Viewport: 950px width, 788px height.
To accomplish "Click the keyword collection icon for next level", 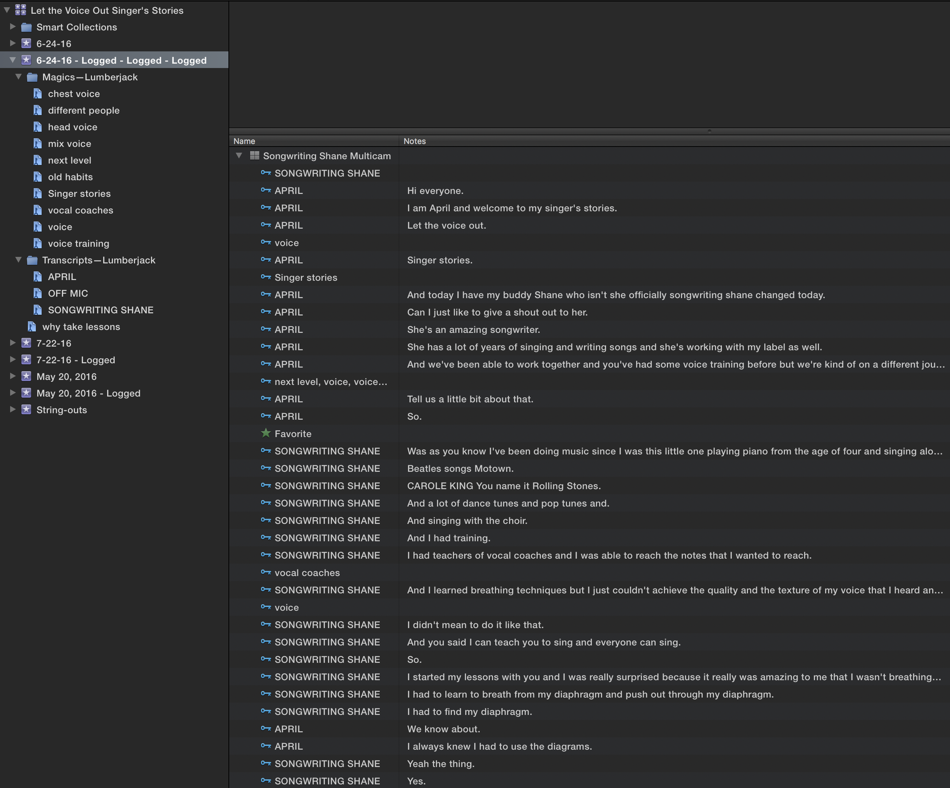I will [38, 160].
